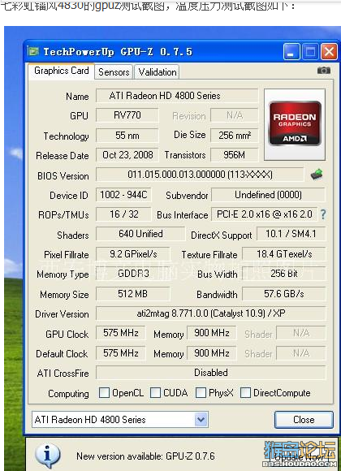Click the Bandwidth value 57.6 GB/s
341x471 pixels.
[284, 294]
